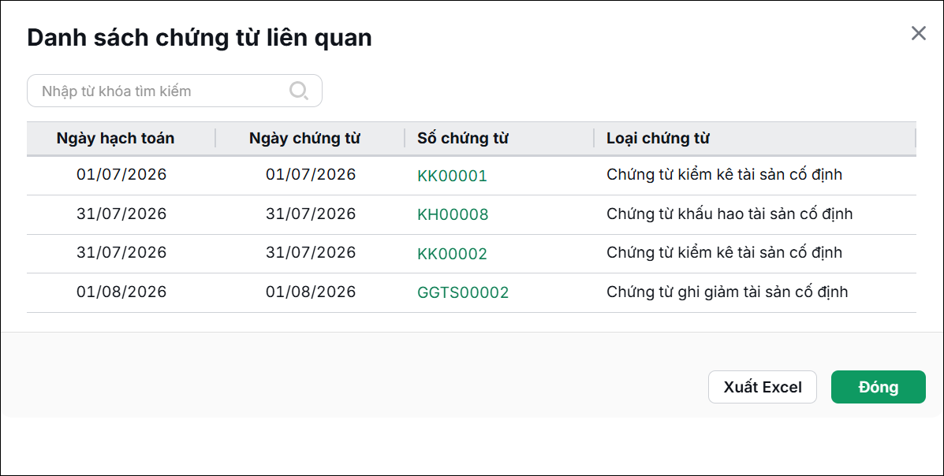Viewport: 944px width, 476px height.
Task: Sort by Ngày chứng từ column header
Action: pyautogui.click(x=304, y=139)
